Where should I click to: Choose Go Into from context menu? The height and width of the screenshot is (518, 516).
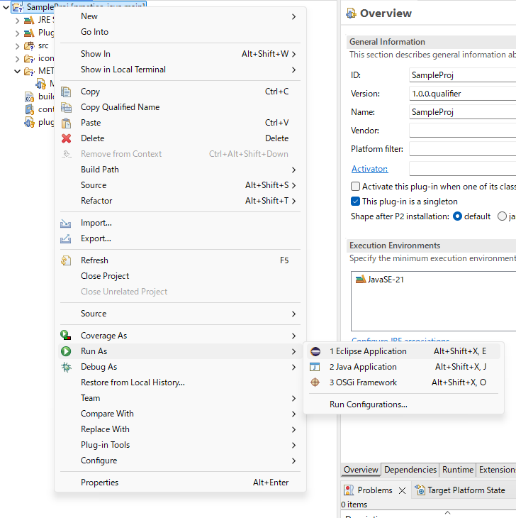click(180, 32)
